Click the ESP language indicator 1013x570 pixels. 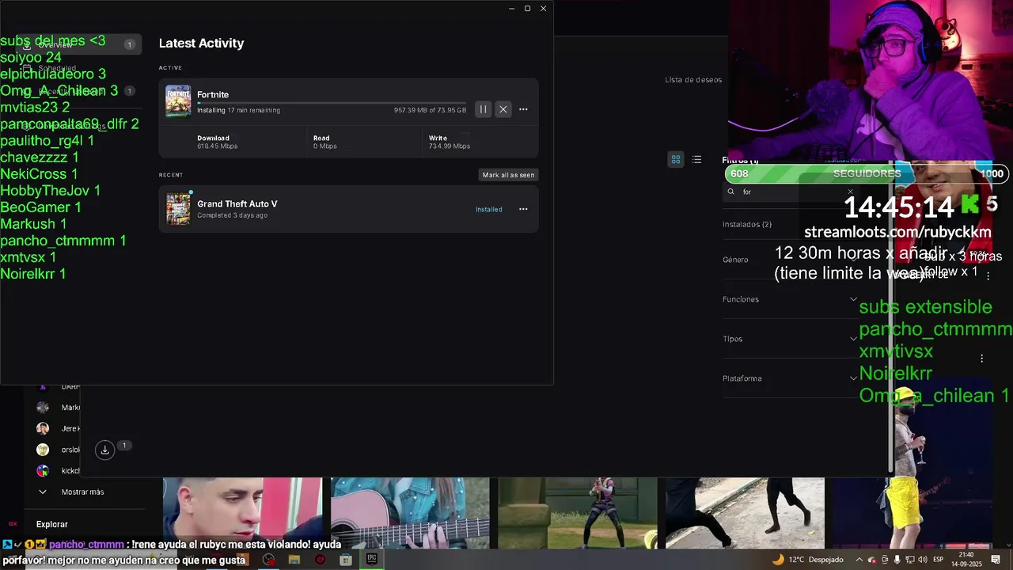tap(939, 560)
